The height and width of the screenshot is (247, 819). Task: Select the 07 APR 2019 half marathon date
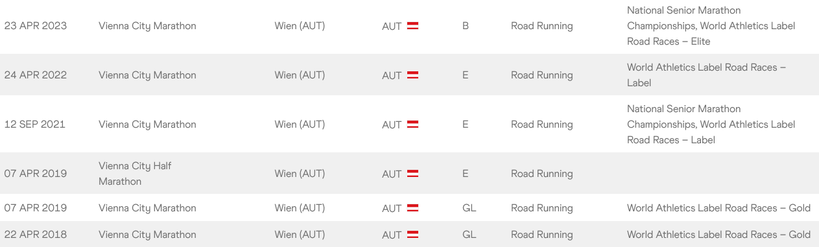pos(36,174)
